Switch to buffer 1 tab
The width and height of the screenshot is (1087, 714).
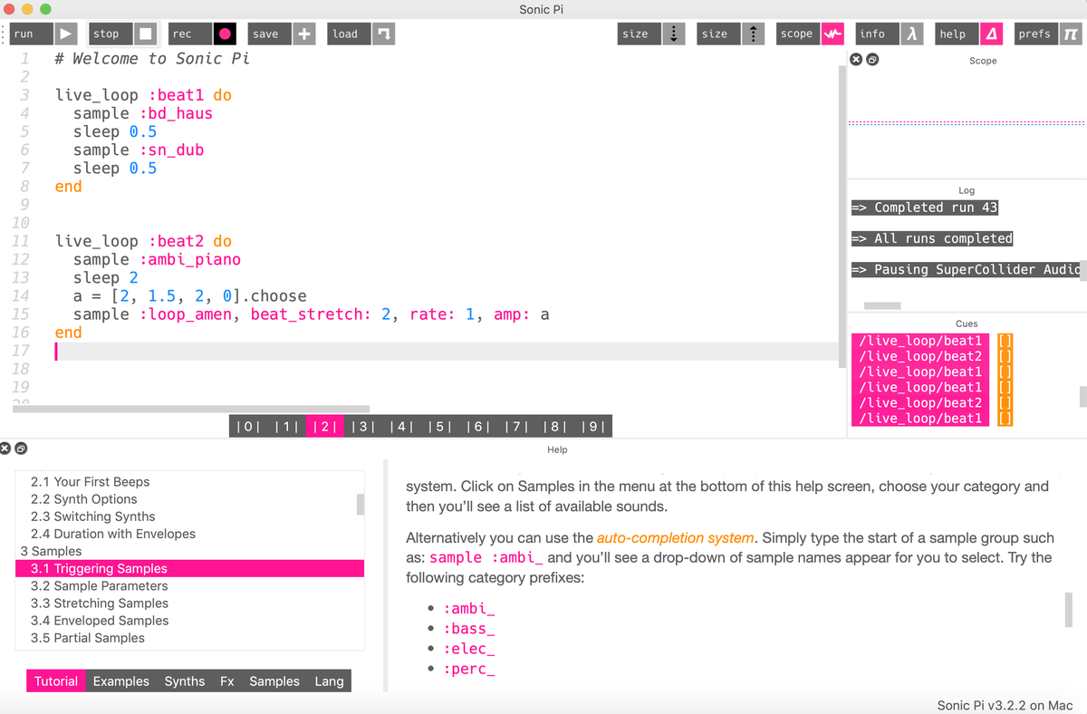tap(286, 426)
